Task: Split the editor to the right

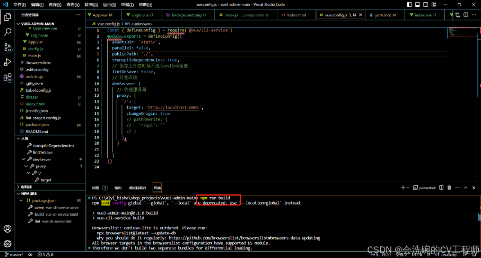Action: pos(466,15)
